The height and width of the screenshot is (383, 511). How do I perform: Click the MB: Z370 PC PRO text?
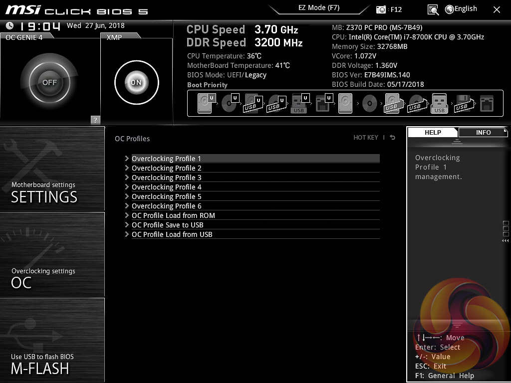point(377,27)
